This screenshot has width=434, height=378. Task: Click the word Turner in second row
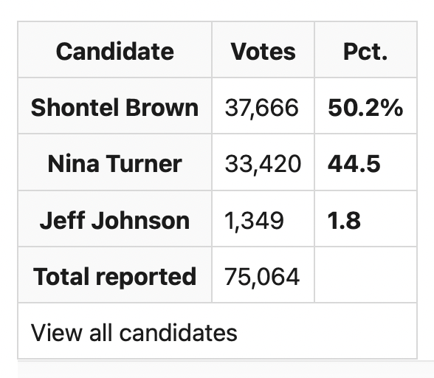tap(144, 164)
